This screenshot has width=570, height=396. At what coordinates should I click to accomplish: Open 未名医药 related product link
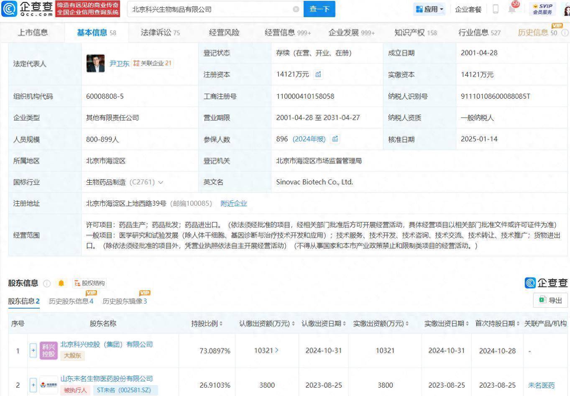(x=541, y=385)
